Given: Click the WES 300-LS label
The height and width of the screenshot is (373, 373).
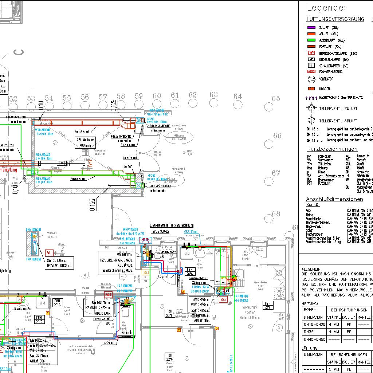Looking at the screenshot, I should [161, 231].
